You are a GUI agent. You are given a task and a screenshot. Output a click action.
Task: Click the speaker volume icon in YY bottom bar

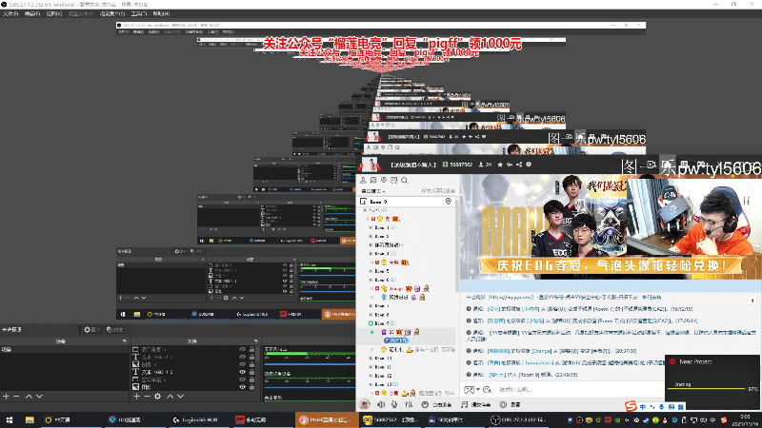coord(381,404)
